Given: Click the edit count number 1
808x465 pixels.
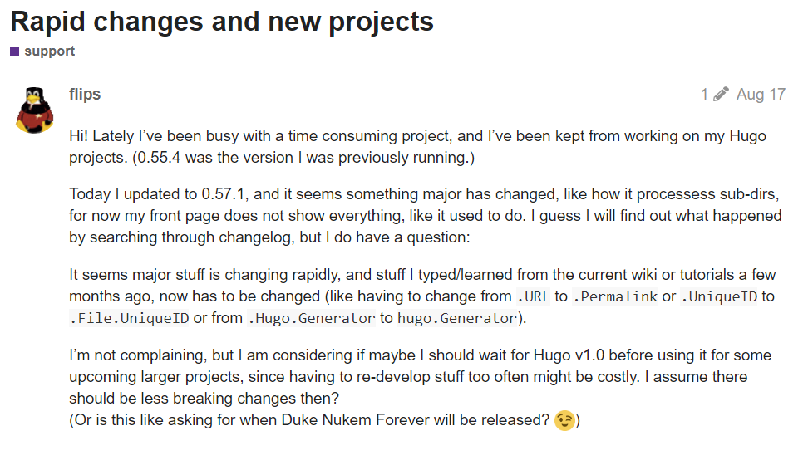Looking at the screenshot, I should (704, 94).
